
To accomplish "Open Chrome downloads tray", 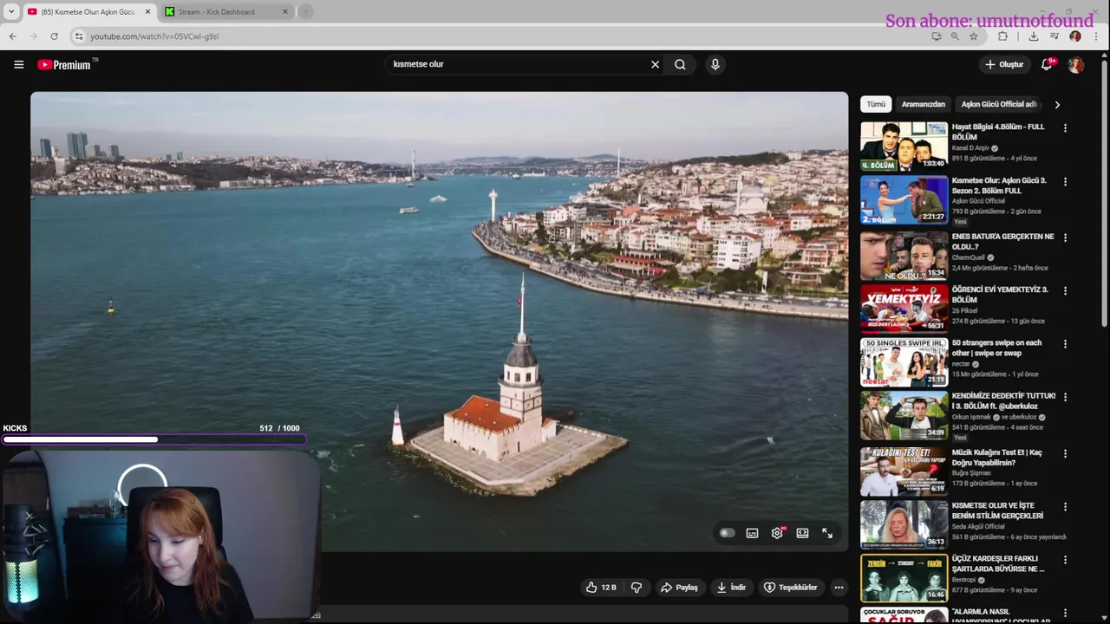I will (x=1033, y=36).
